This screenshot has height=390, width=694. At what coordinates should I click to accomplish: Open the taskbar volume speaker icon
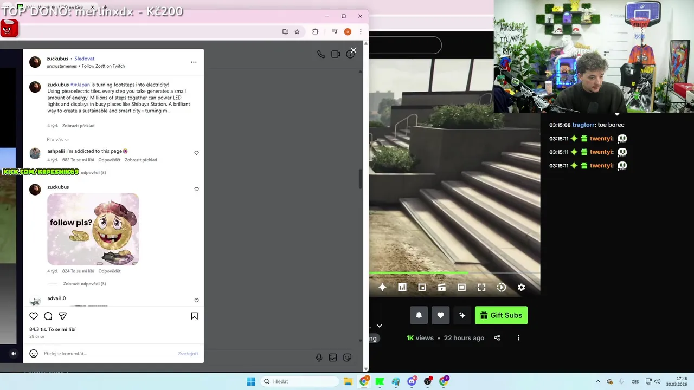[x=657, y=381]
